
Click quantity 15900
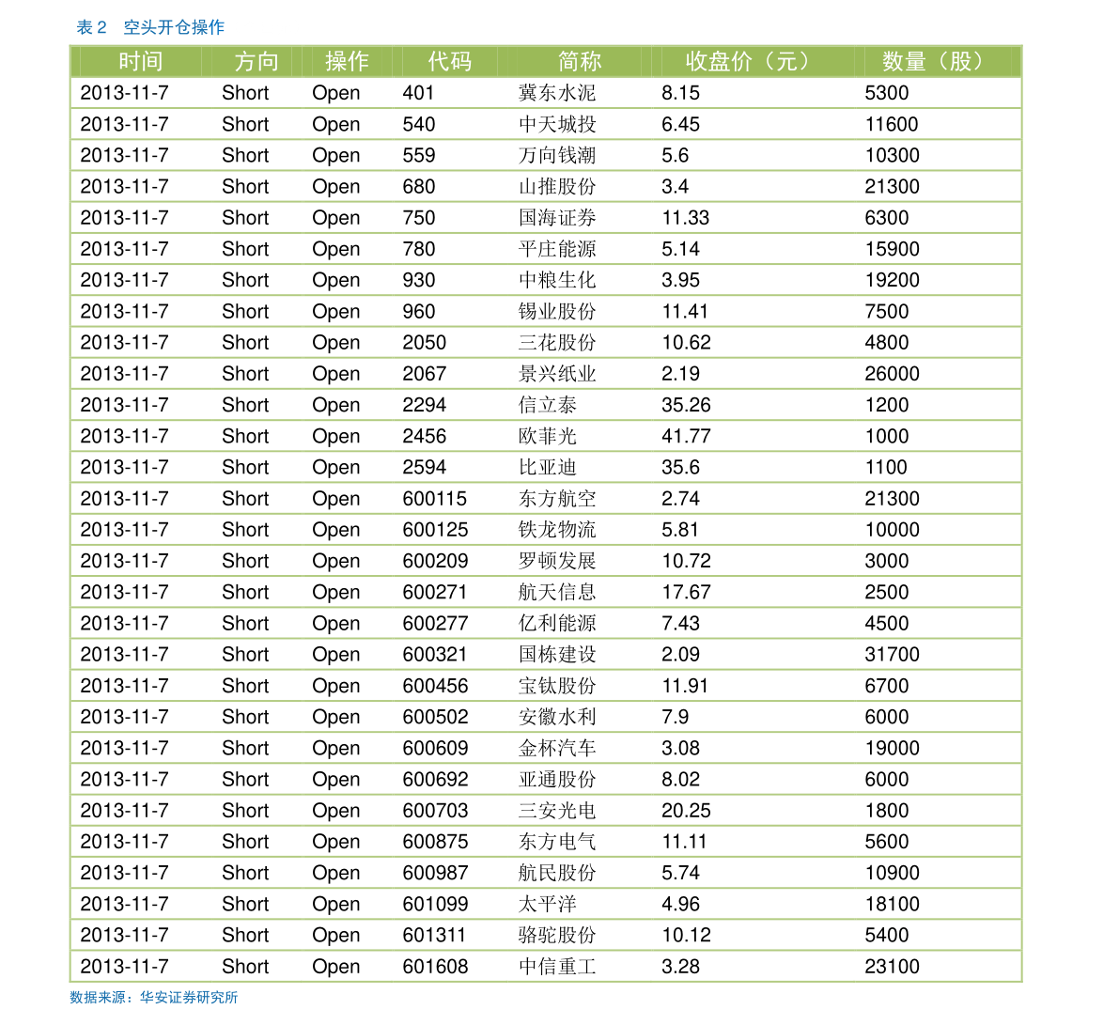[x=892, y=249]
